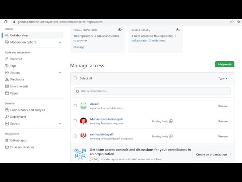The height and width of the screenshot is (182, 242).
Task: Click Manage link under Public repository
Action: coord(79,47)
